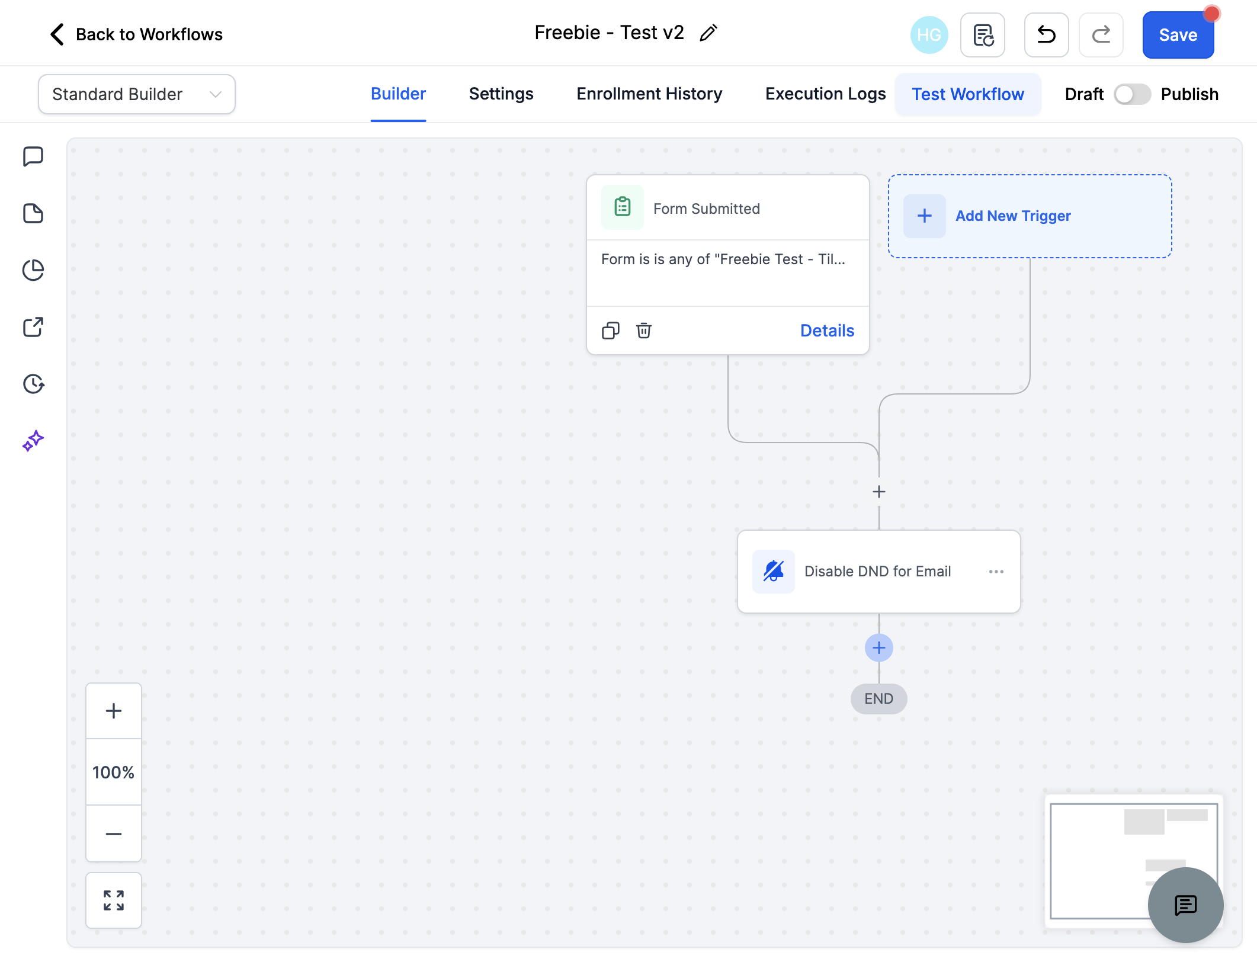The image size is (1257, 962).
Task: Expand the Standard Builder dropdown
Action: click(137, 94)
